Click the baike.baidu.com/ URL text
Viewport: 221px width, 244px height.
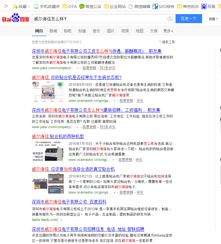pos(45,220)
